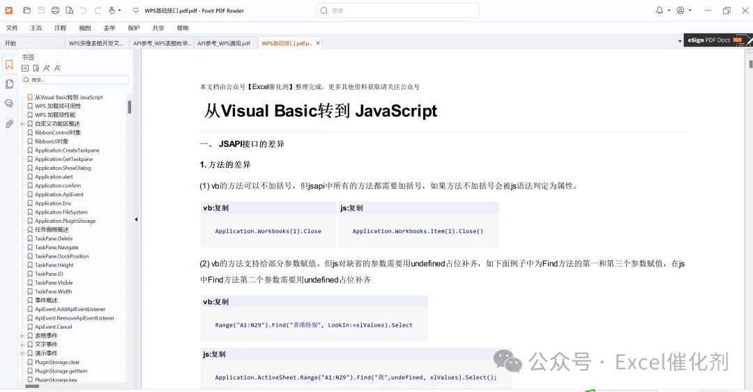
Task: Select bookmark RibbonUI对象
Action: pyautogui.click(x=52, y=141)
